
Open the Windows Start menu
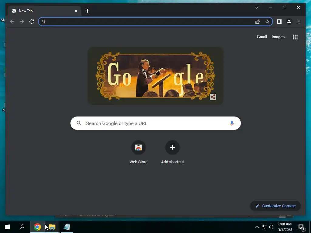point(7,227)
